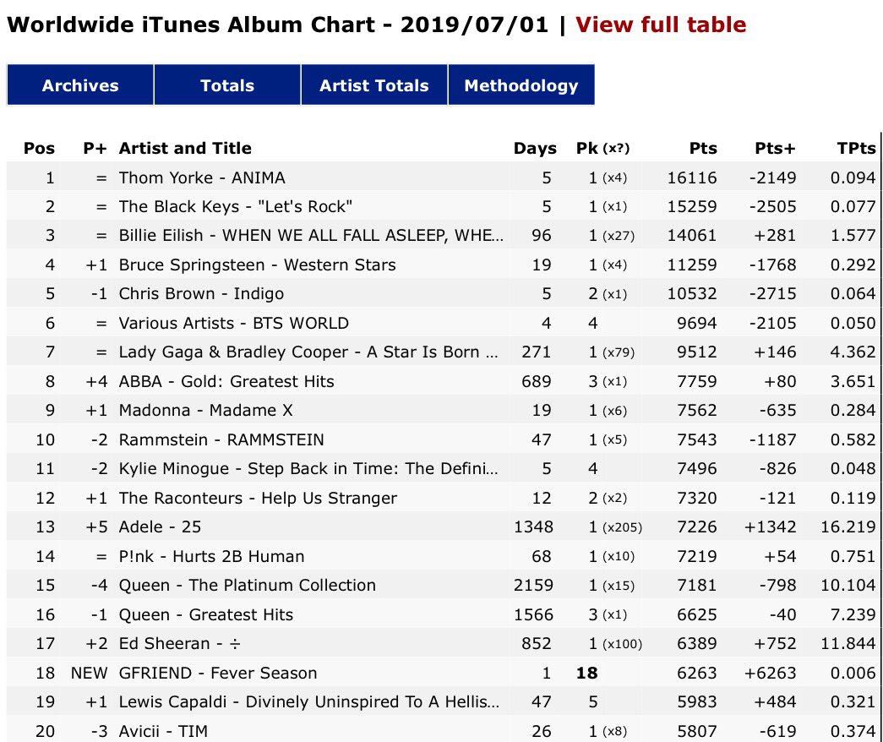The height and width of the screenshot is (742, 883).
Task: Click the Pts+ column header
Action: pyautogui.click(x=775, y=148)
